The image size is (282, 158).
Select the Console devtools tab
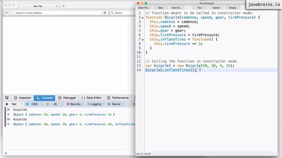(45, 98)
